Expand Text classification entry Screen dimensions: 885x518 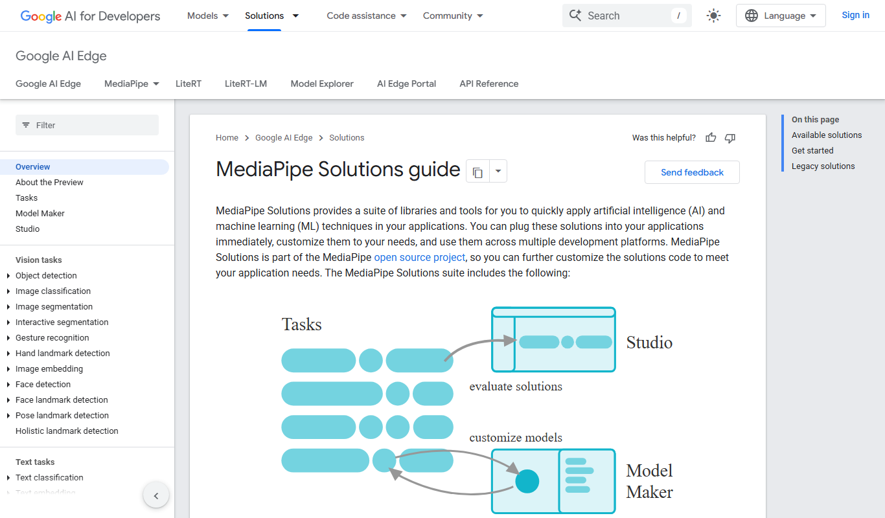pyautogui.click(x=8, y=478)
